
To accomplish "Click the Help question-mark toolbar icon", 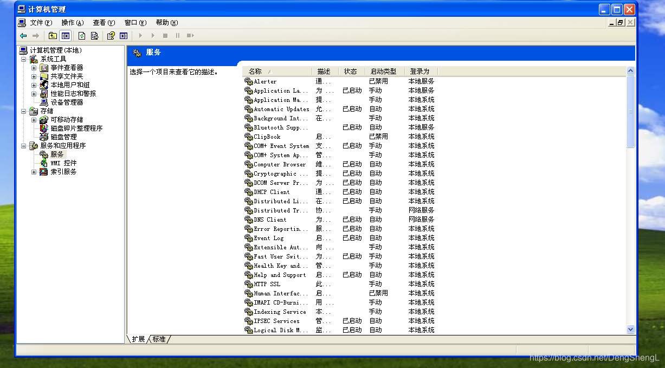I will (111, 36).
